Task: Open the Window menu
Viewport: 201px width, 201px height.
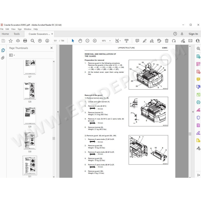Action: coord(28,29)
